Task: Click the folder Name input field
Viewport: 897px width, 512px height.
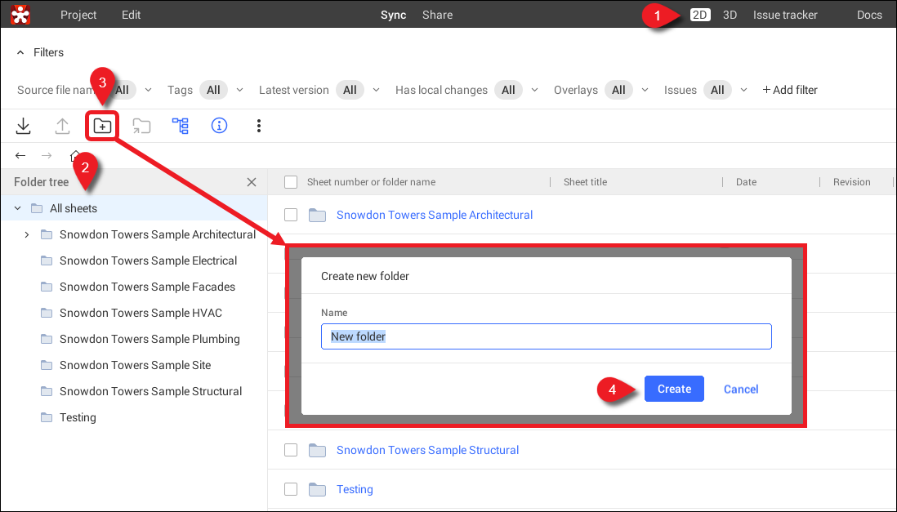Action: [546, 336]
